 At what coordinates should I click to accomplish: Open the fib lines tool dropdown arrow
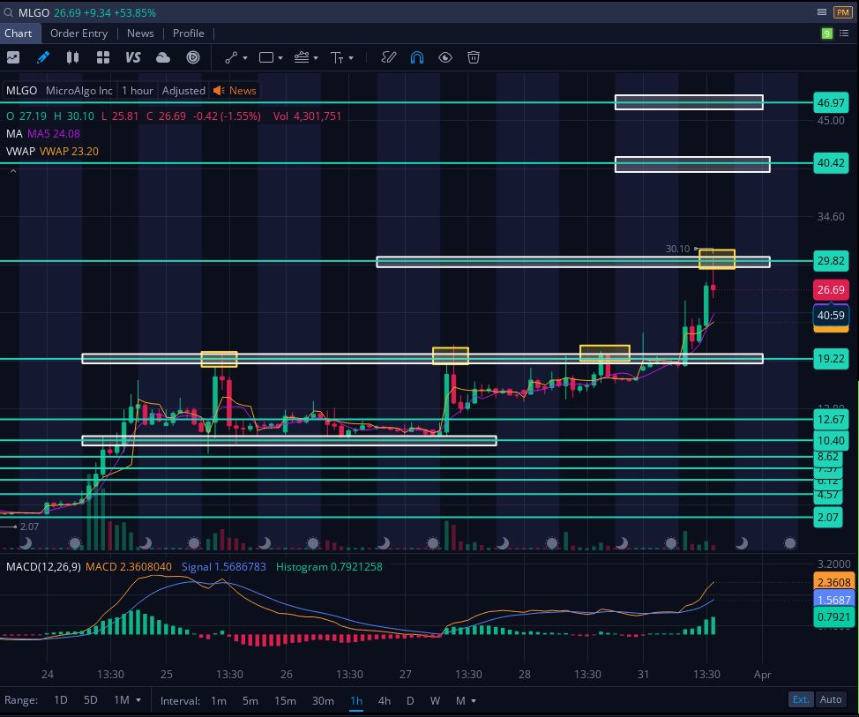[316, 58]
